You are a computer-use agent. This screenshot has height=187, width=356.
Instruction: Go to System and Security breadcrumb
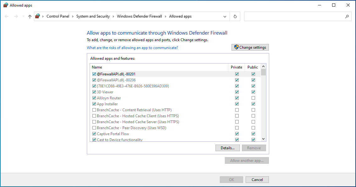93,16
